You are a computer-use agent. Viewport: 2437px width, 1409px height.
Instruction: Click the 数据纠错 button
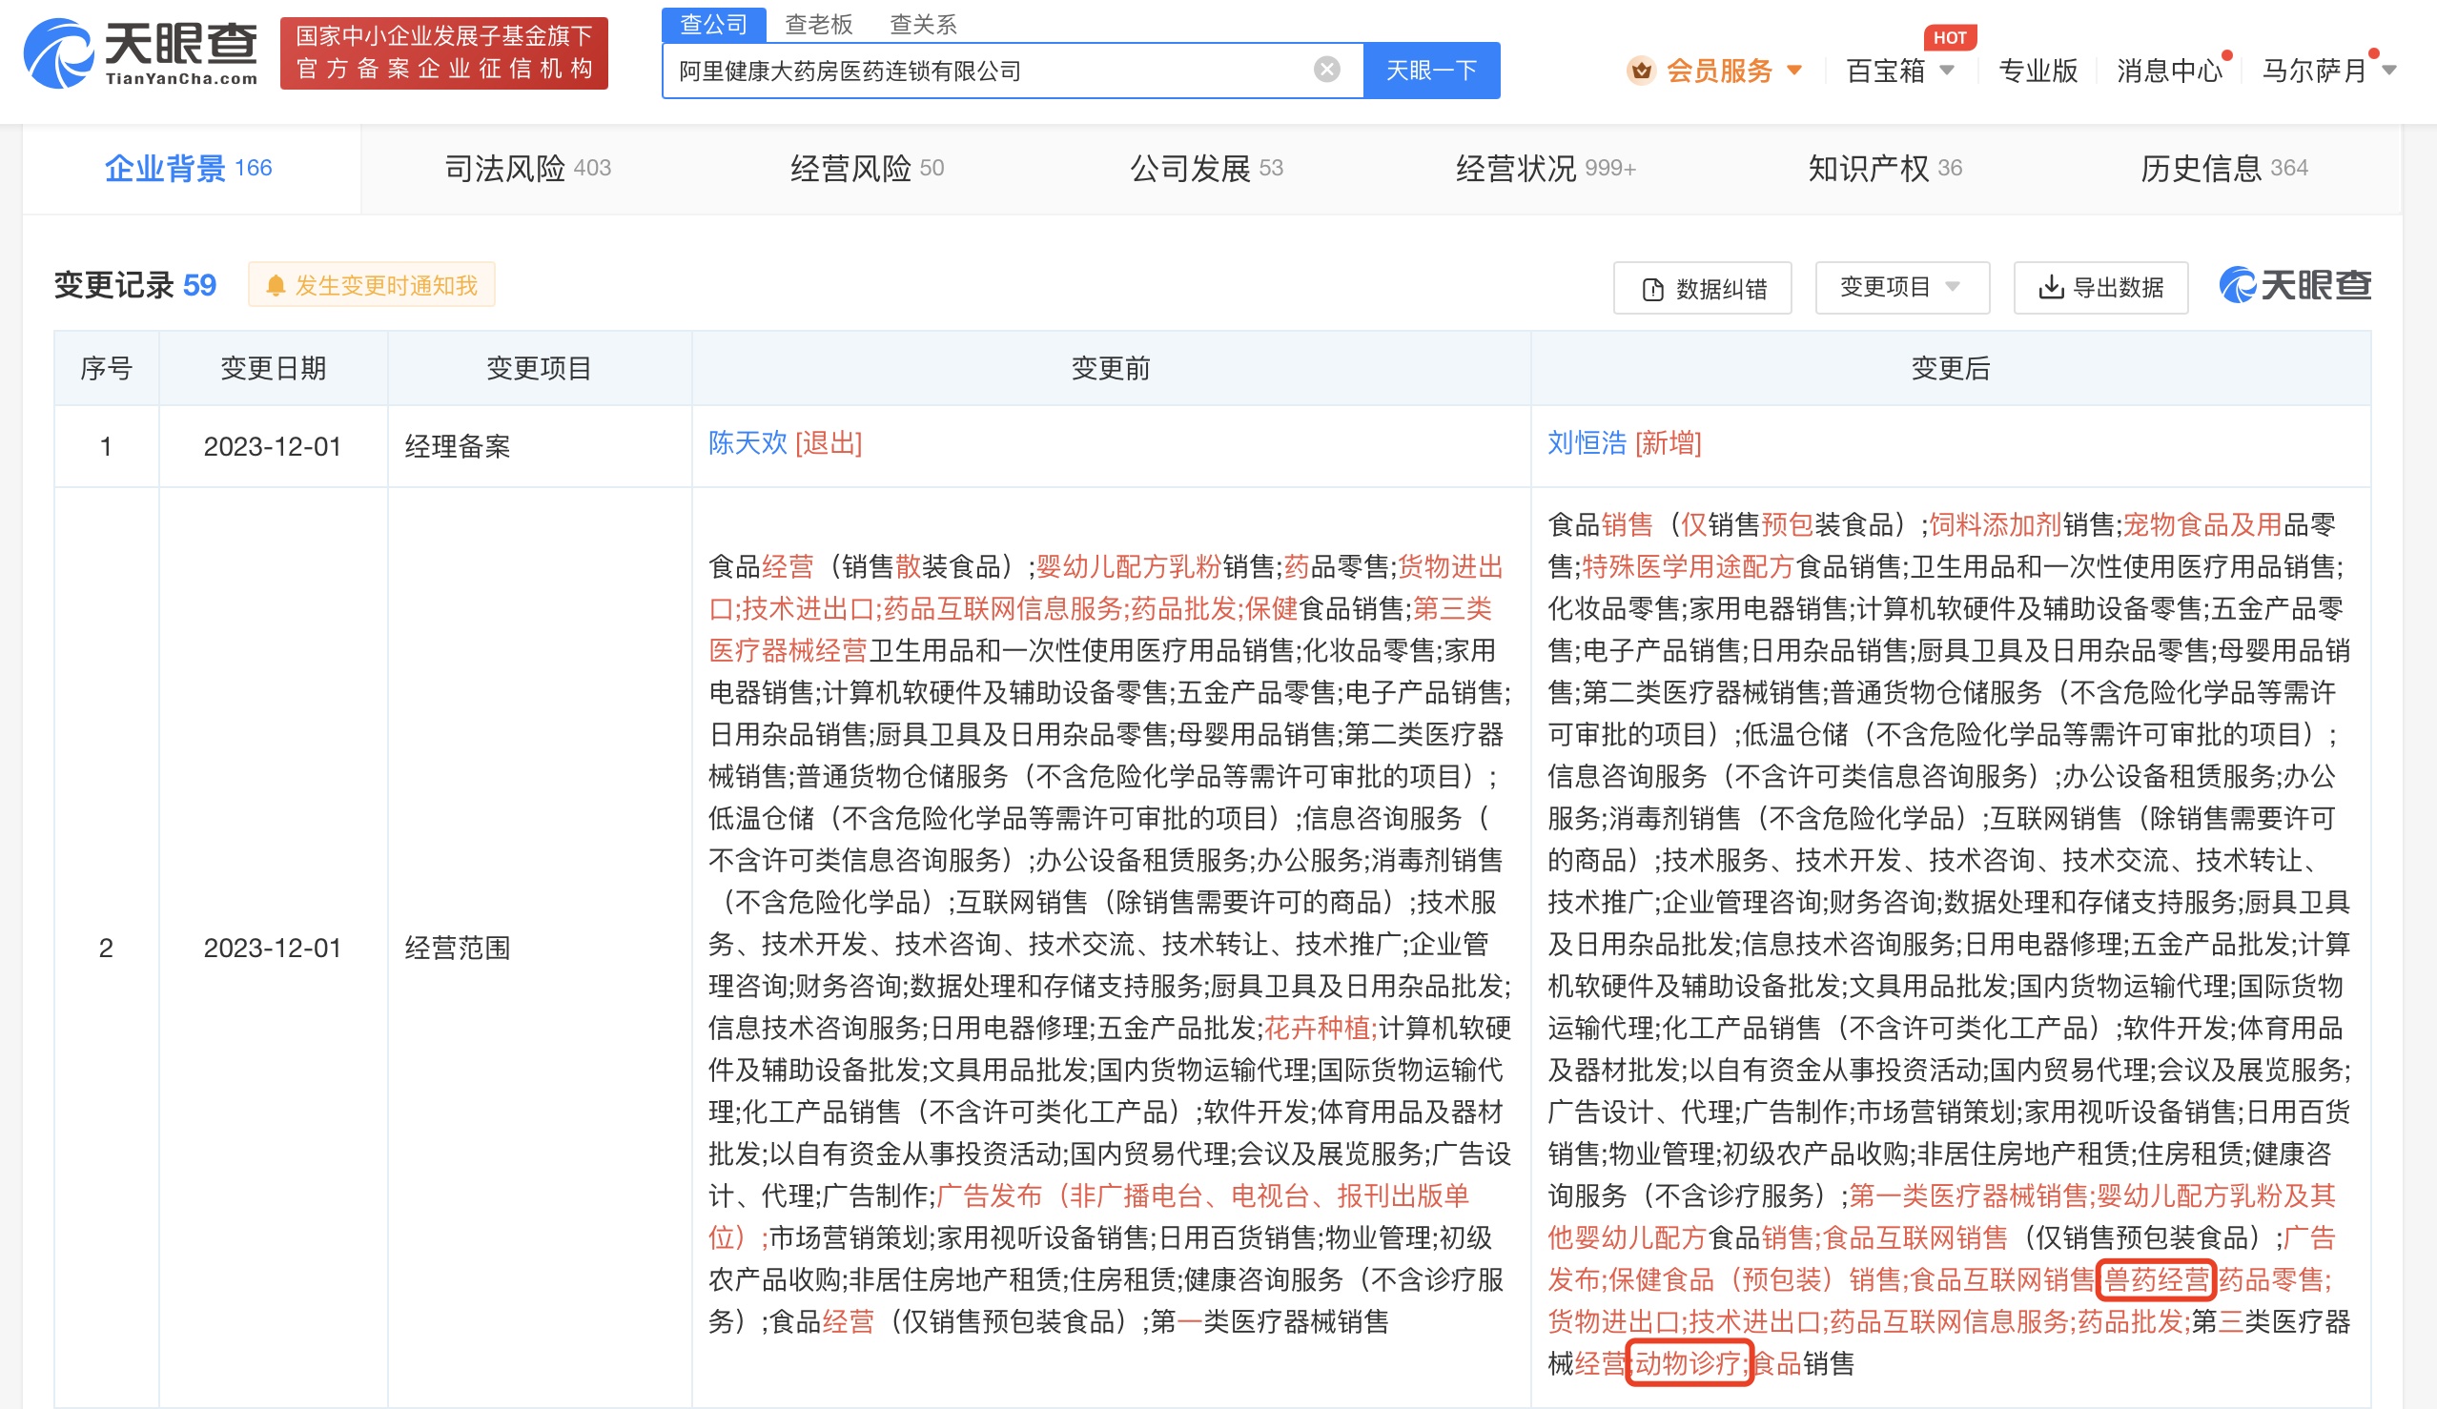[1702, 287]
